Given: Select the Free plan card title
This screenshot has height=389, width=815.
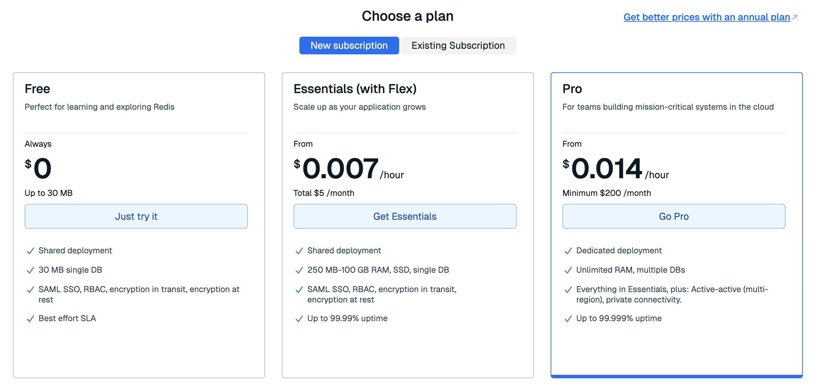Looking at the screenshot, I should click(x=37, y=89).
